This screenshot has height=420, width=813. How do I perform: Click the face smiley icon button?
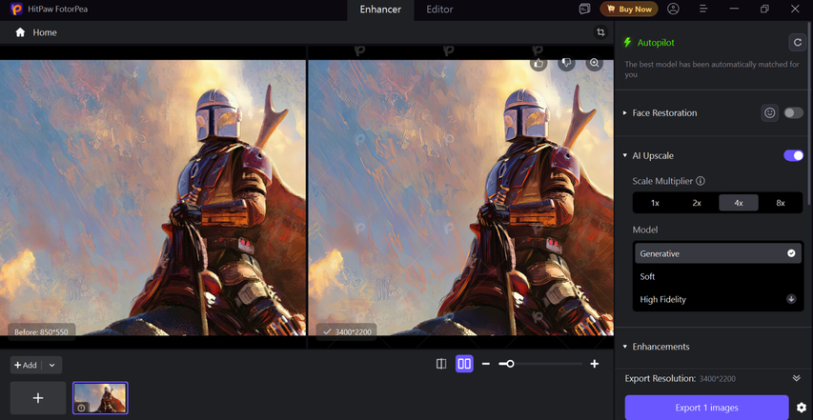[x=769, y=112]
